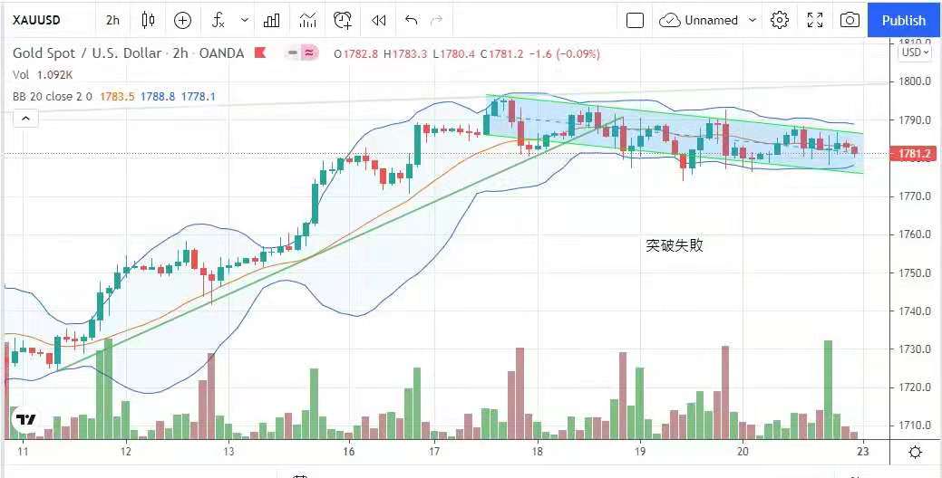Enter fullscreen mode

coord(815,20)
